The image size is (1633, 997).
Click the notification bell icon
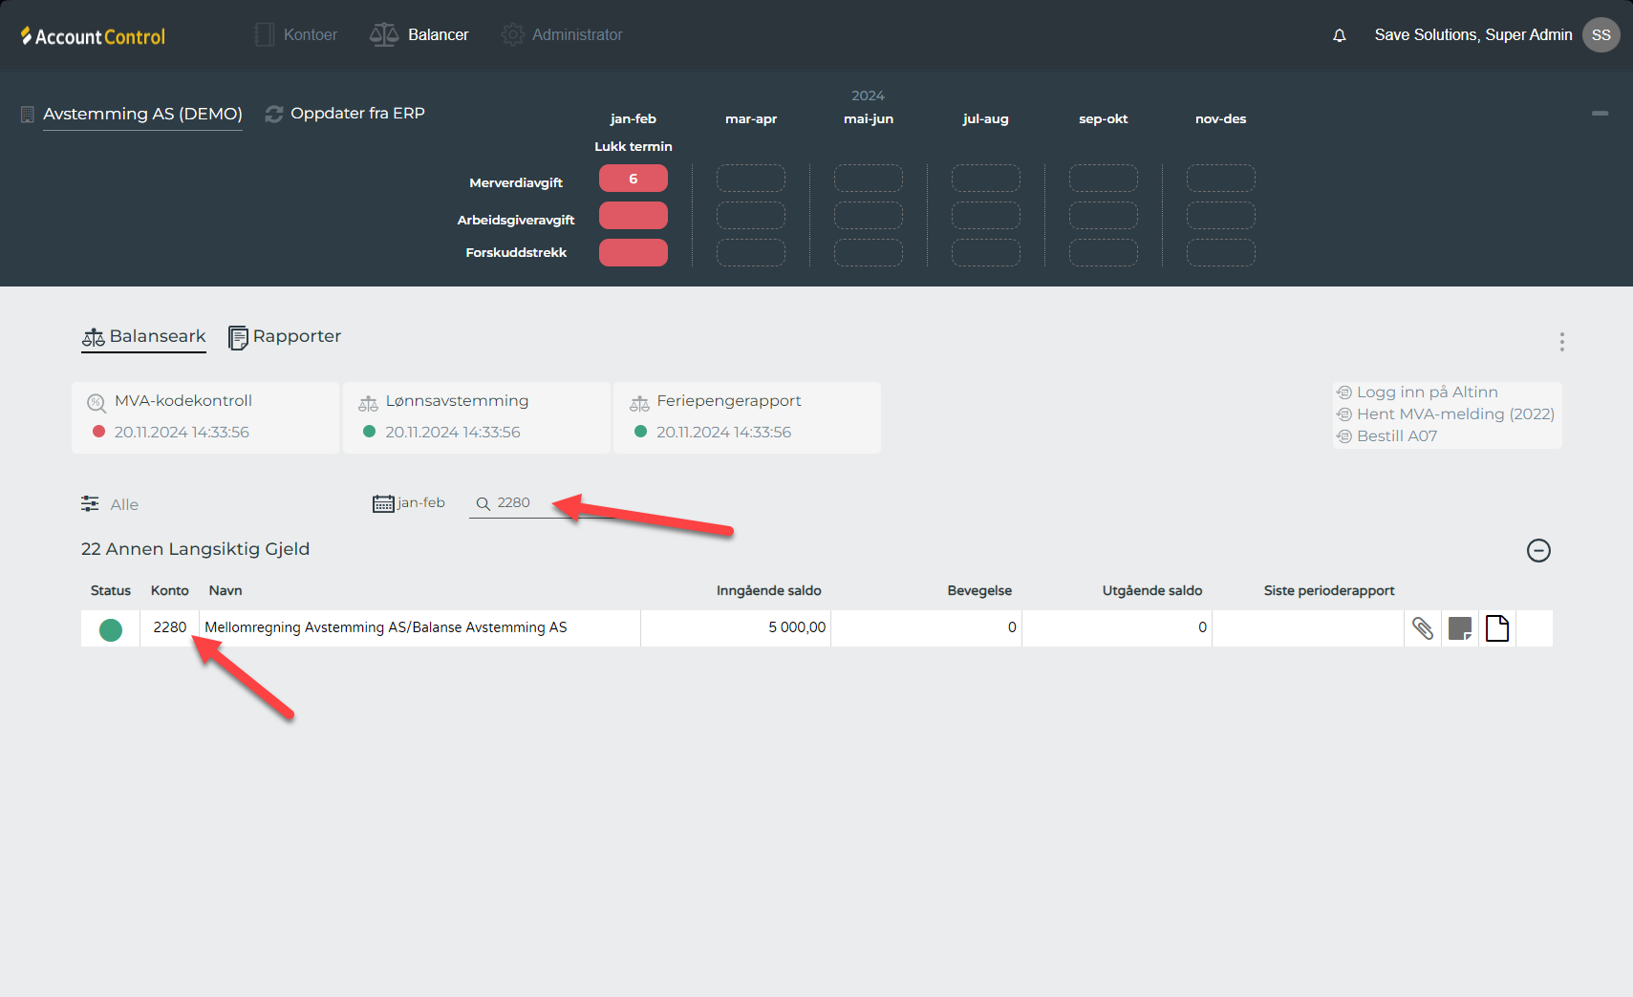[x=1339, y=35]
